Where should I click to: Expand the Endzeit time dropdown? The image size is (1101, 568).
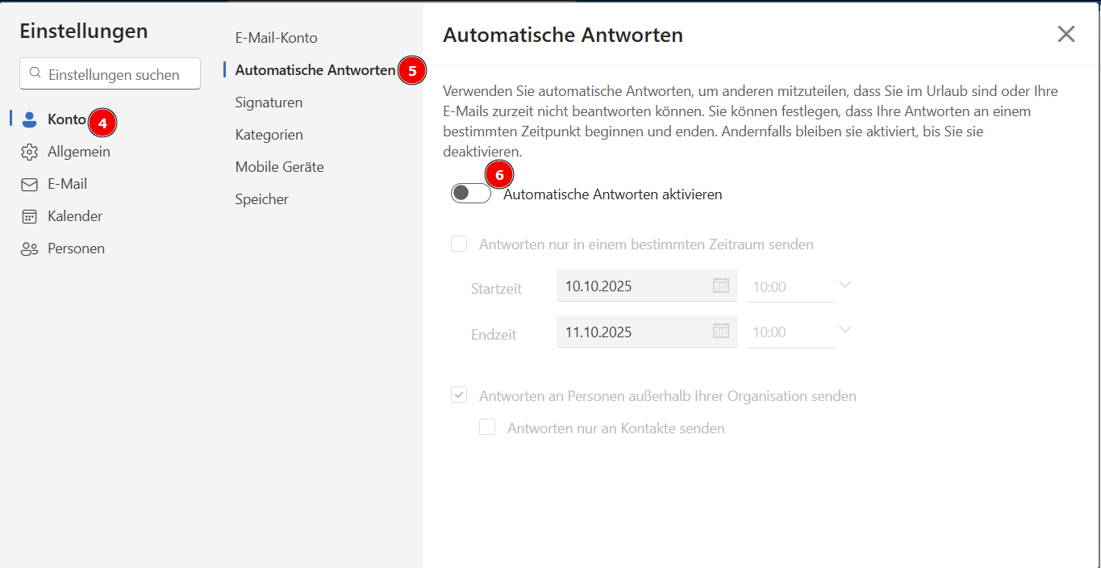[x=845, y=331]
